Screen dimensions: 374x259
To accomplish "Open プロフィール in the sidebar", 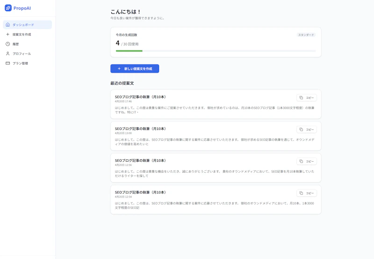I will point(28,54).
